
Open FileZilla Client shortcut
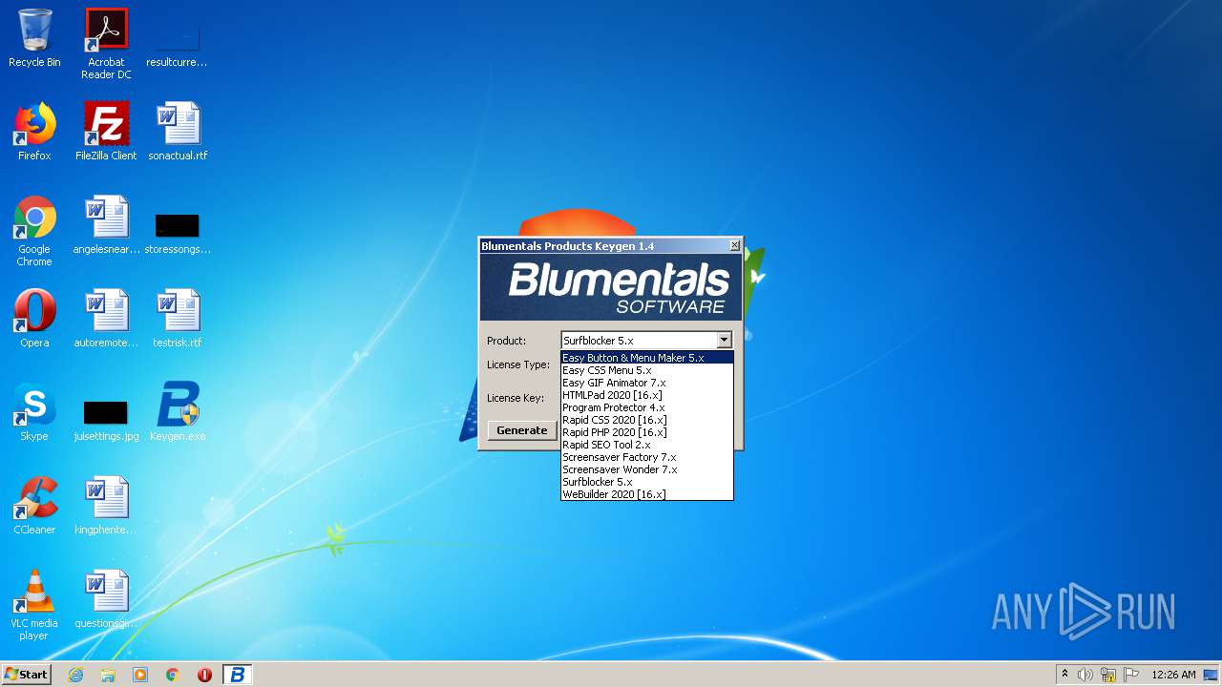pyautogui.click(x=106, y=132)
